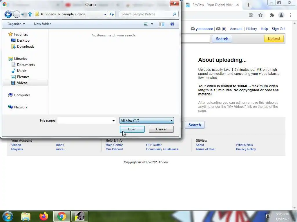Open Inbox footer link
Viewport: 297px width, 222px height.
(60, 145)
